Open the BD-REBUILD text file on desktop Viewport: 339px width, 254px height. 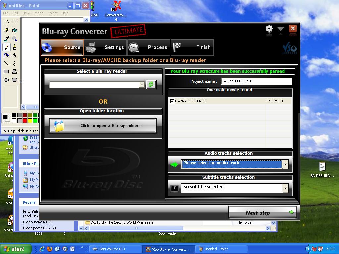coord(322,170)
